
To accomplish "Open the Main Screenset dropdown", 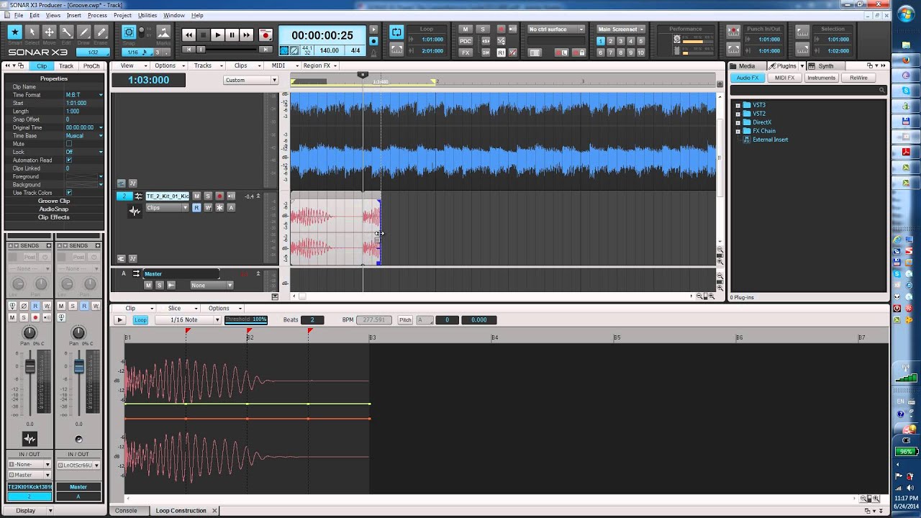I will coord(620,29).
